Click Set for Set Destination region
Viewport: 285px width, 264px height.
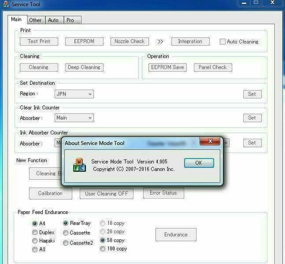tap(252, 94)
